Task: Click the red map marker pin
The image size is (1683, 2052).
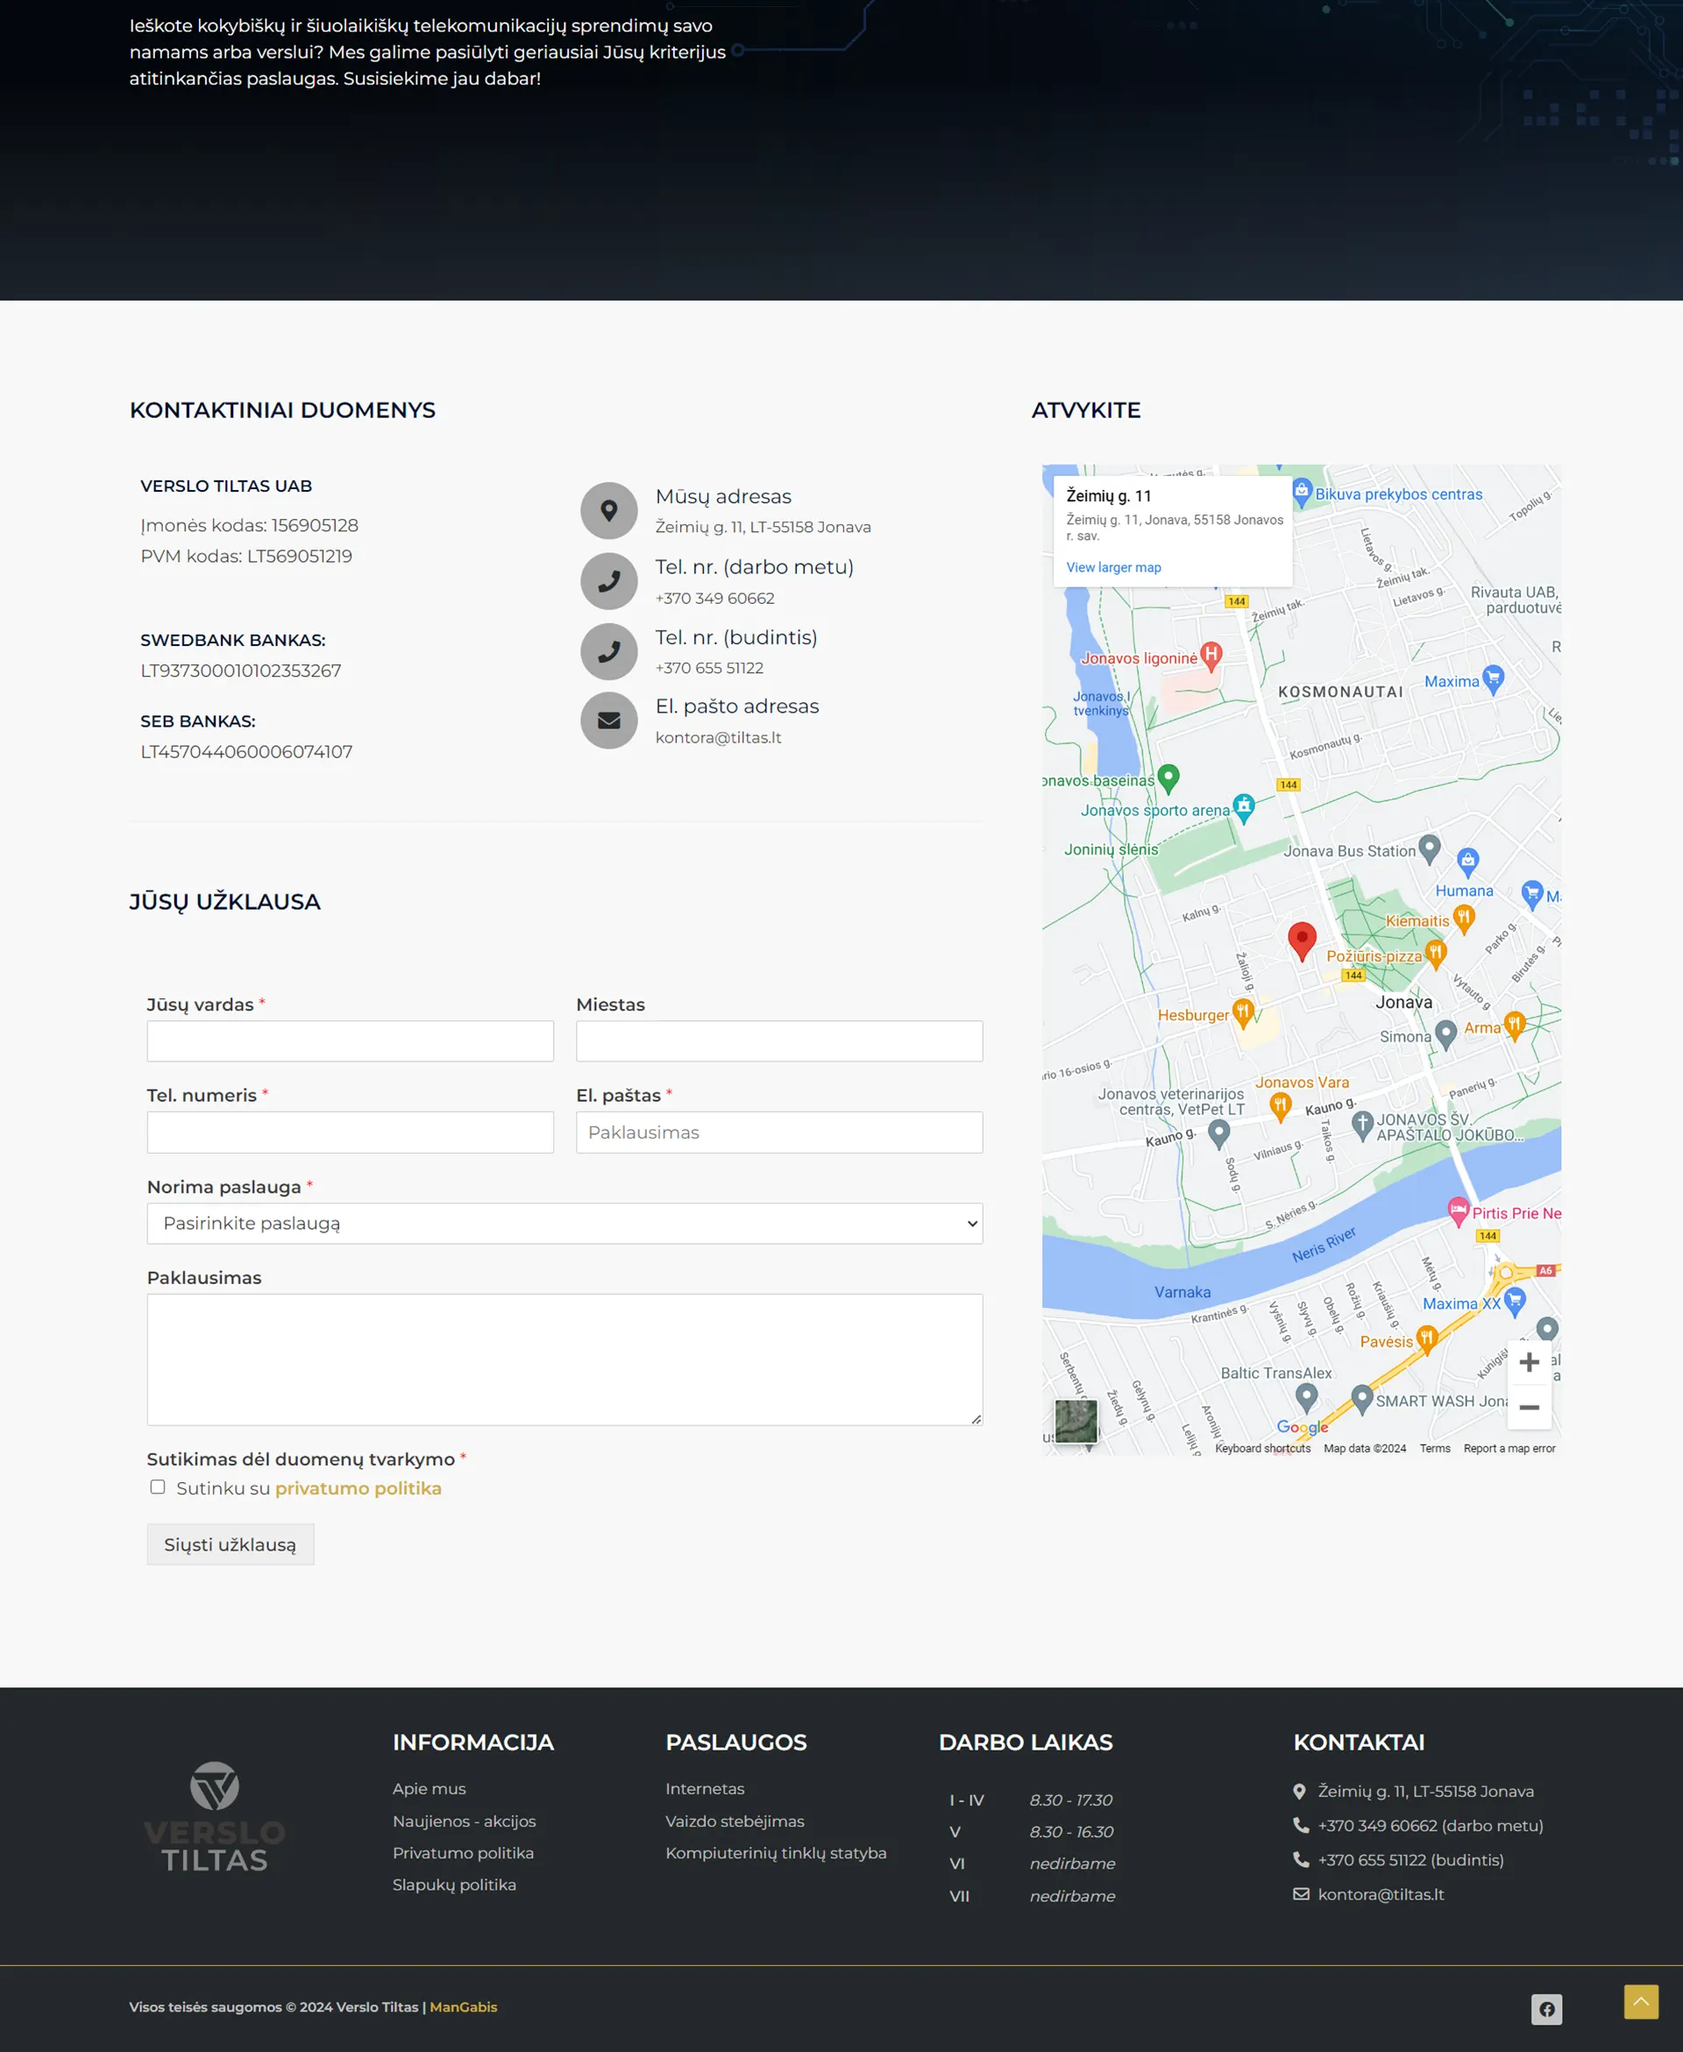Action: tap(1301, 938)
